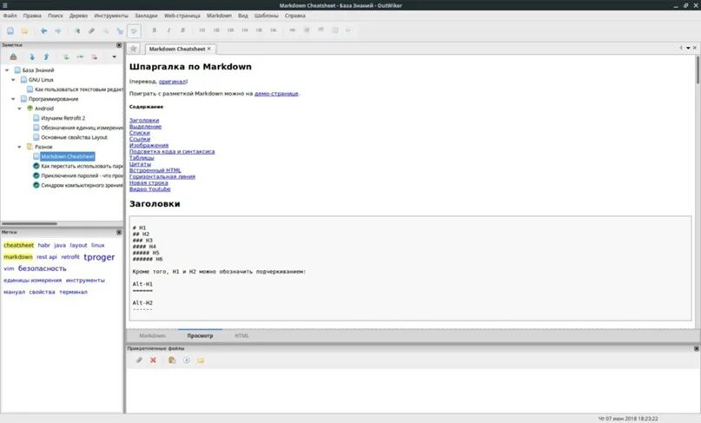Toggle italic formatting
This screenshot has width=701, height=423.
169,30
